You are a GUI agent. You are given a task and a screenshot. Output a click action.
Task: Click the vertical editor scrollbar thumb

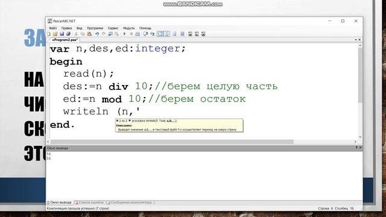tap(360, 75)
